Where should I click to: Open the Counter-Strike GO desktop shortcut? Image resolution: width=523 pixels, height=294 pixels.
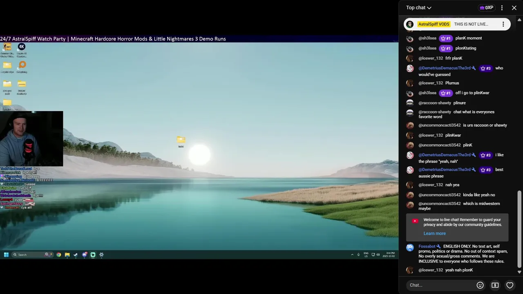point(7,50)
